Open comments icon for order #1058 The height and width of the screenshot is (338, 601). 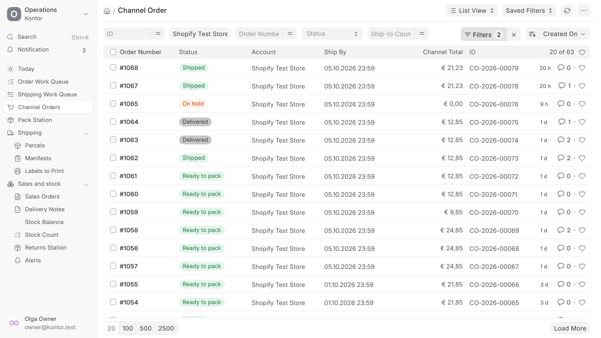pos(561,230)
